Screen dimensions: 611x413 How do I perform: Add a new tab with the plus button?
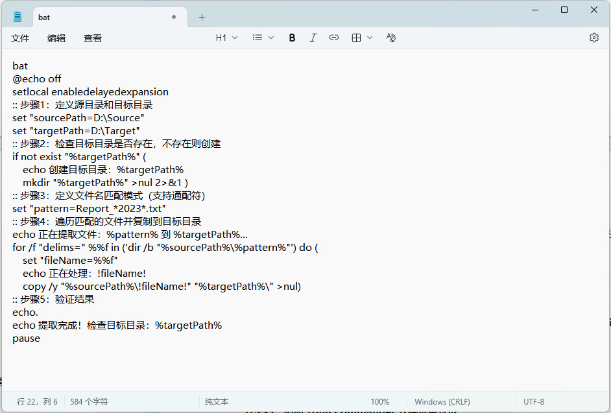(x=202, y=17)
